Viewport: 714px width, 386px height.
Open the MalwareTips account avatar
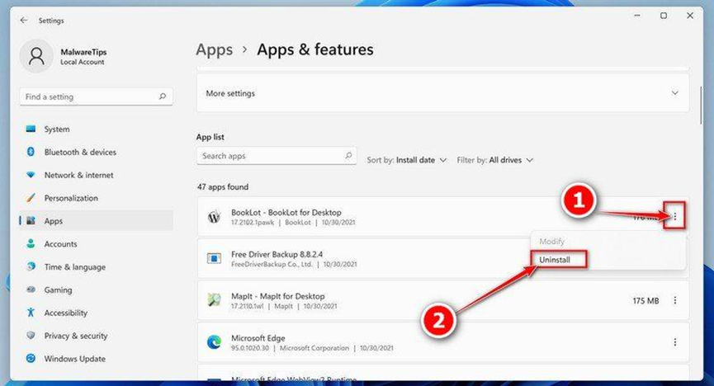tap(36, 56)
